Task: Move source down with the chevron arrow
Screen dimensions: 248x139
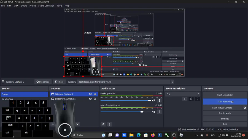Action: point(77,124)
